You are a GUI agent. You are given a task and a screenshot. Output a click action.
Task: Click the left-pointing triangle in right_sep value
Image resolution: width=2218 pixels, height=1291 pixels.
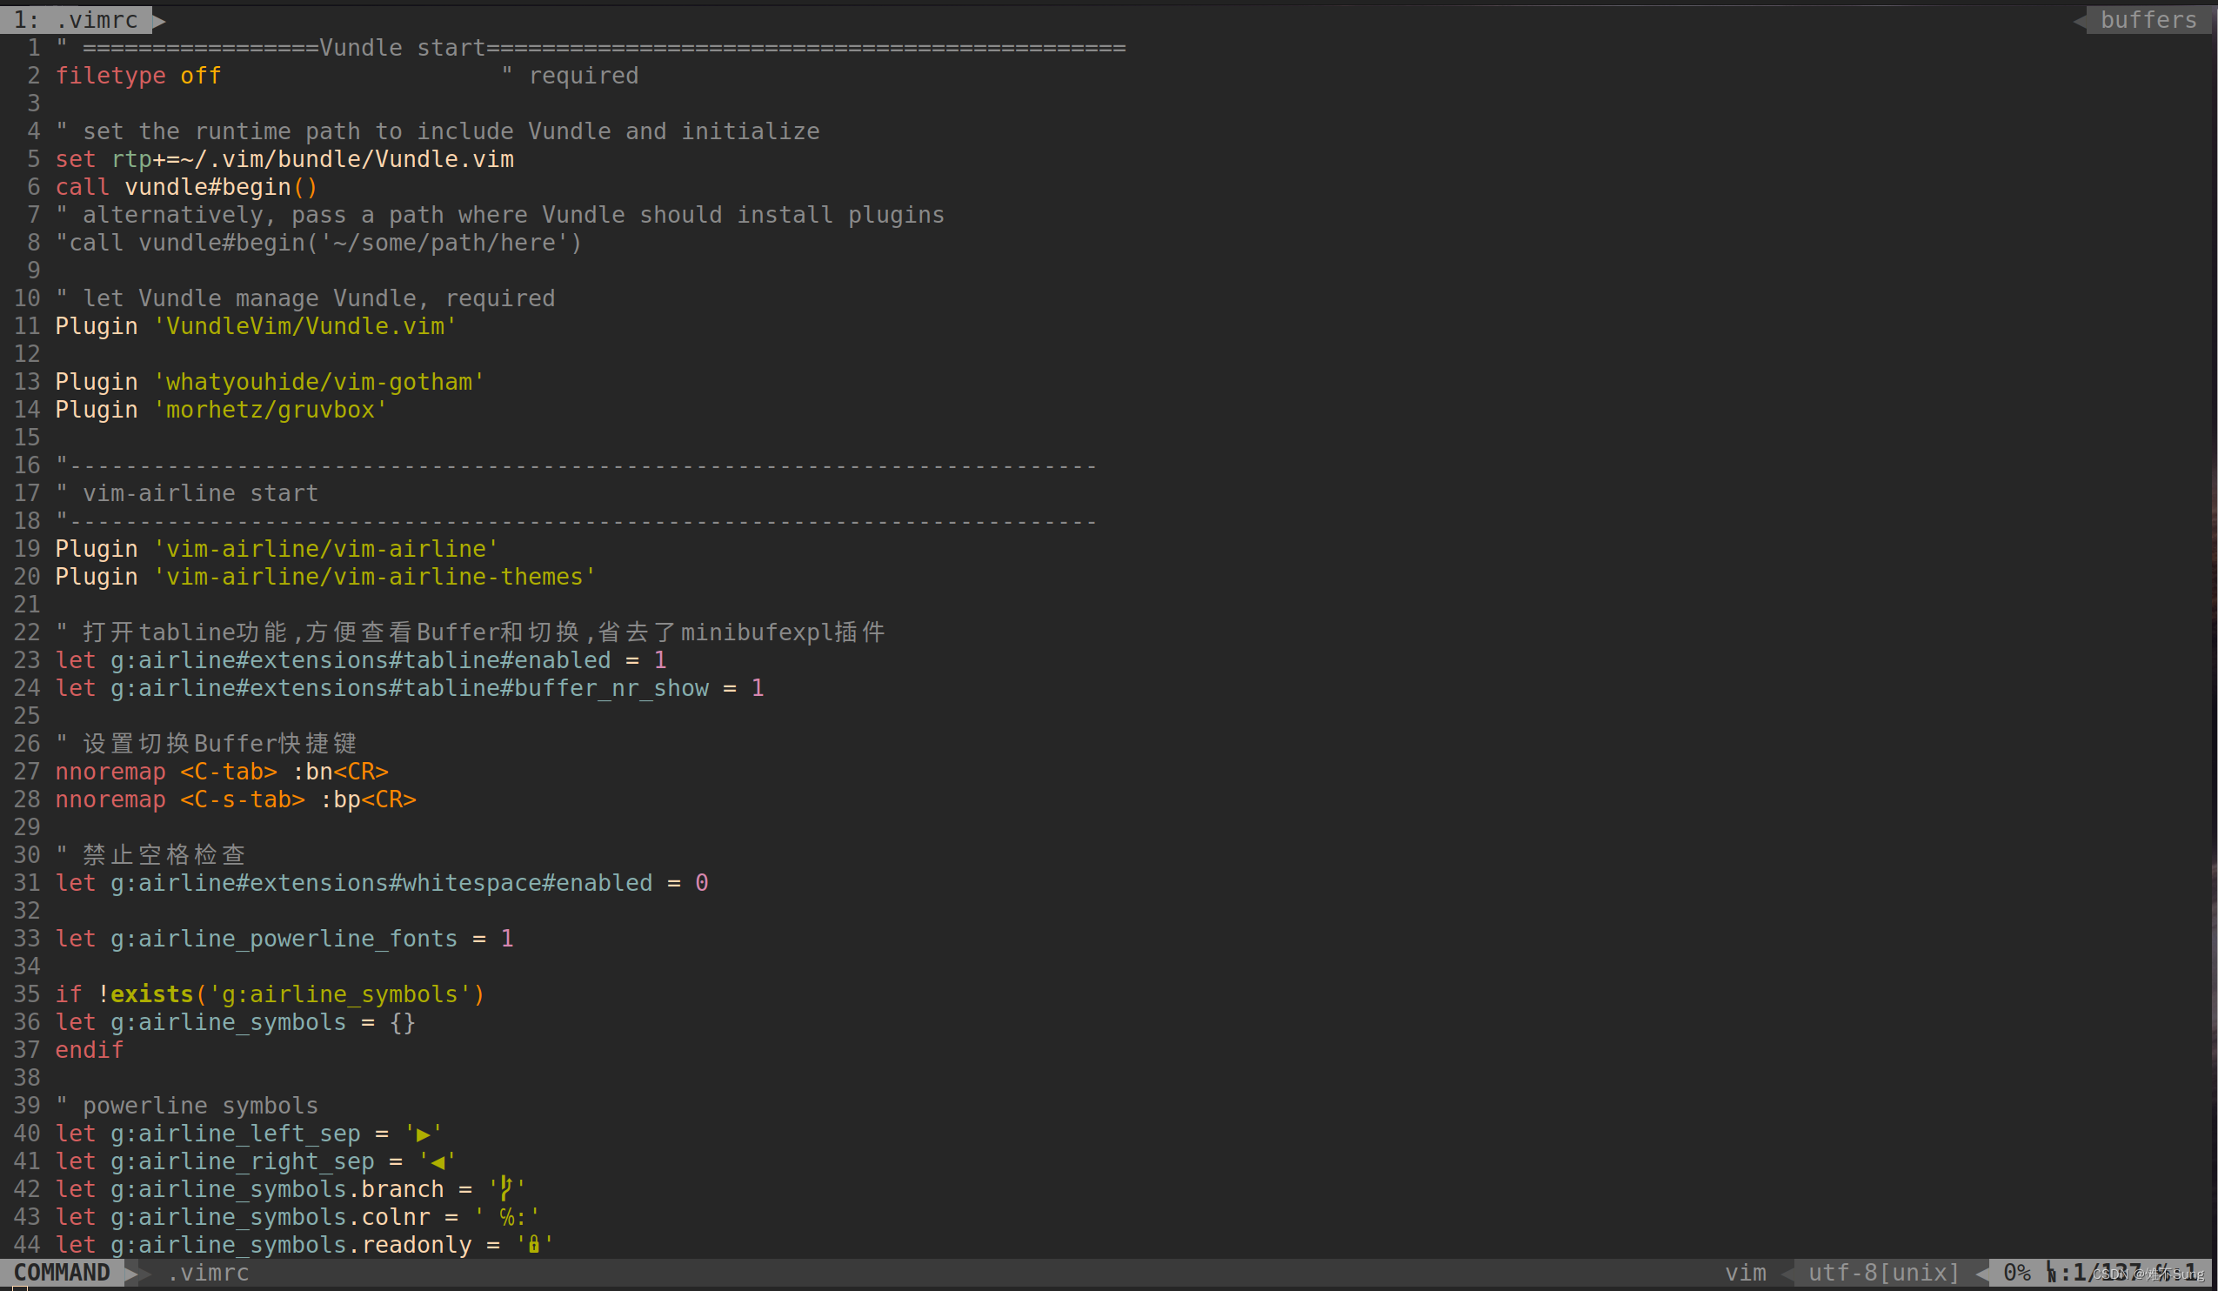tap(438, 1161)
